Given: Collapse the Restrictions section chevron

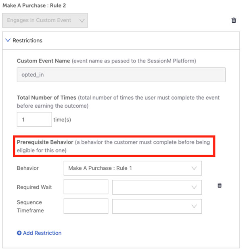Looking at the screenshot, I should coord(8,40).
